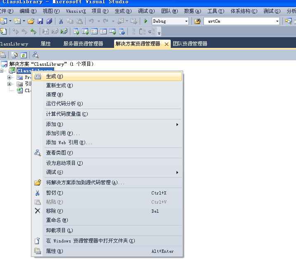Start debugging with green play icon

point(146,21)
